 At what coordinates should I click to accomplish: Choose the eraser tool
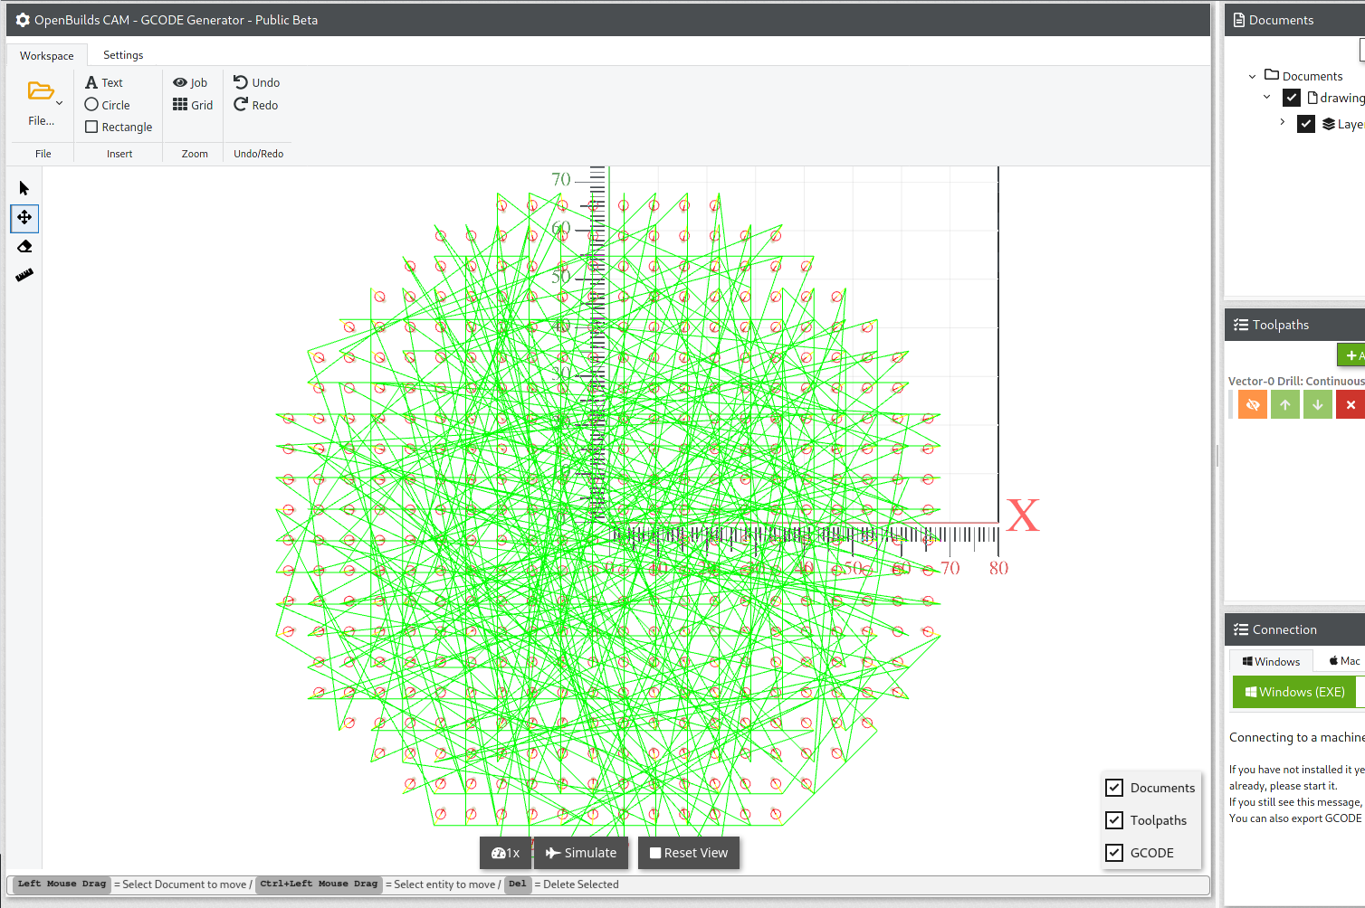[x=24, y=246]
